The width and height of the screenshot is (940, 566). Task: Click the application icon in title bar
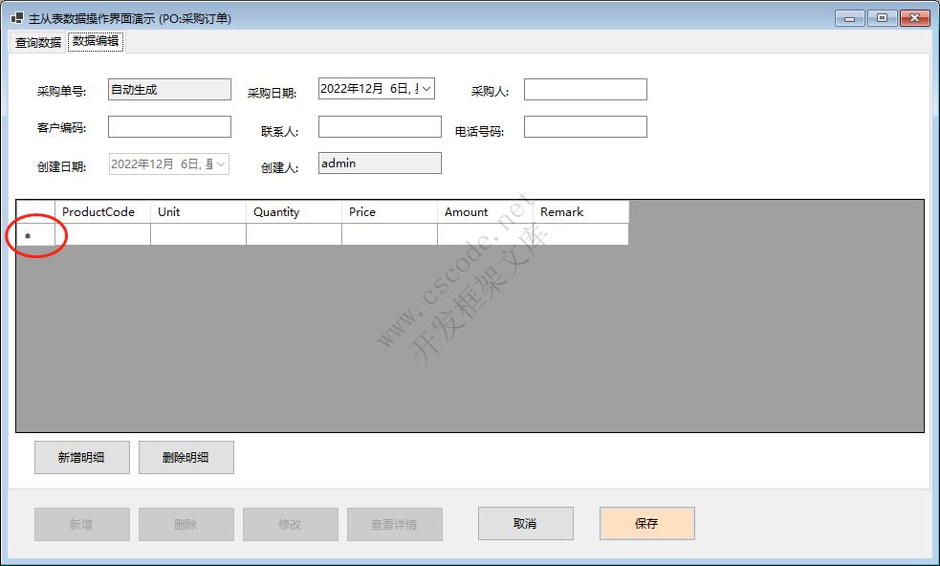tap(16, 18)
